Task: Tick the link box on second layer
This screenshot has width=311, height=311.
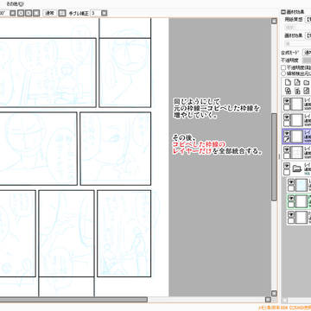Action: (x=287, y=124)
